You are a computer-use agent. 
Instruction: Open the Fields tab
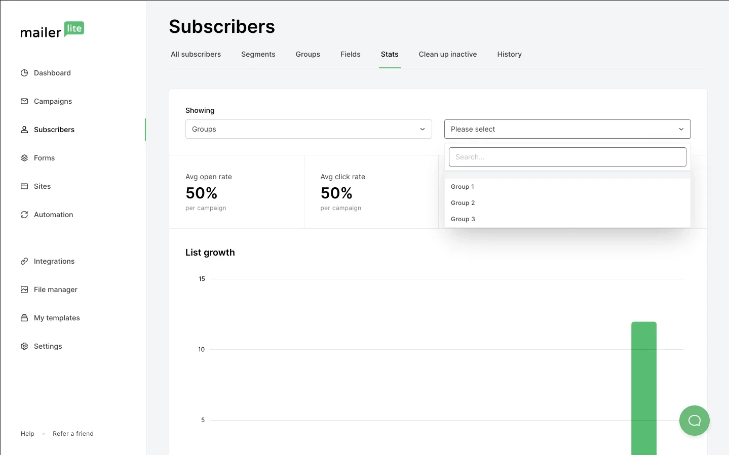click(351, 54)
